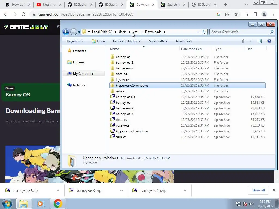Switch to the 'How do I' browser tab

coord(17,5)
